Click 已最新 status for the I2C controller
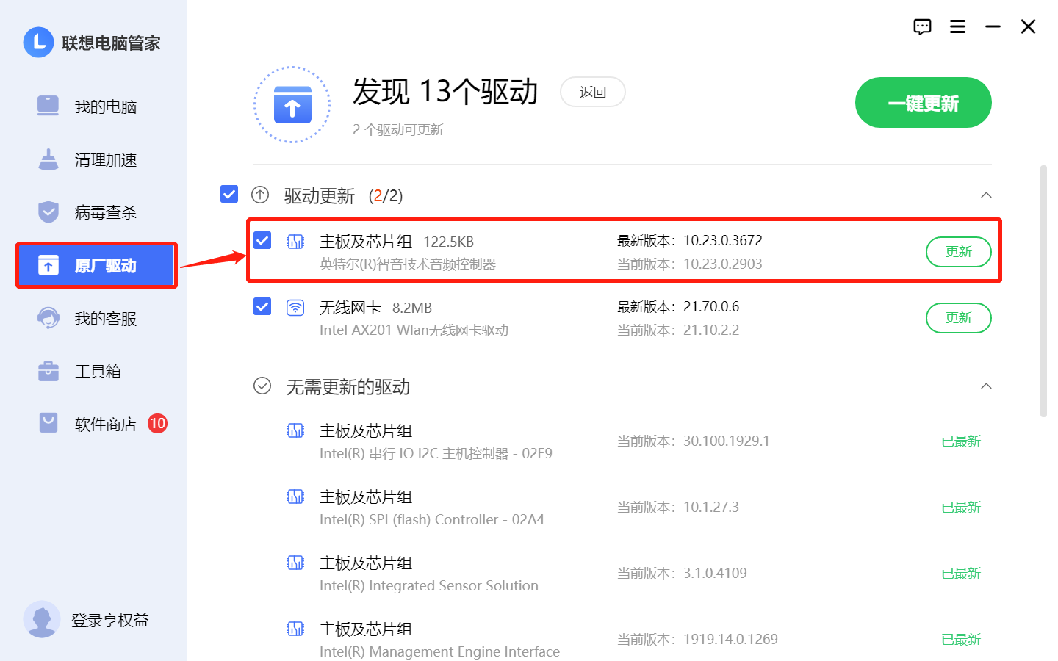1058x661 pixels. pyautogui.click(x=961, y=441)
